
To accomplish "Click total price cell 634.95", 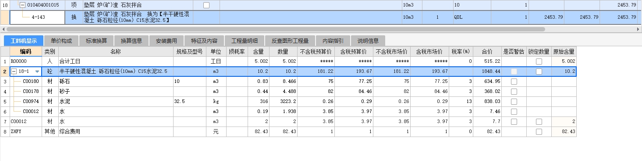I will pos(487,82).
